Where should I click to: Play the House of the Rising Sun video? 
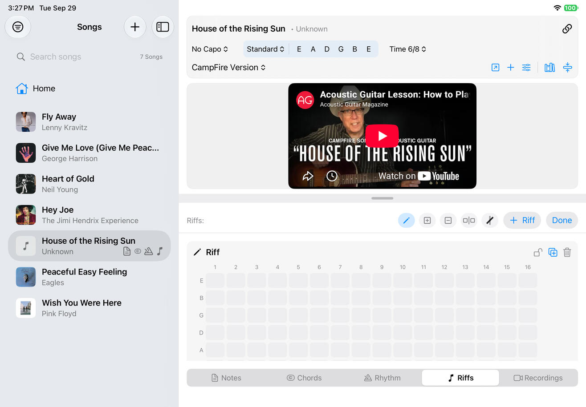[x=382, y=136]
